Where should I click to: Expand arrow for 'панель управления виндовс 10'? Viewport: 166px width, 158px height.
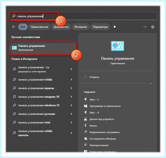point(71,97)
